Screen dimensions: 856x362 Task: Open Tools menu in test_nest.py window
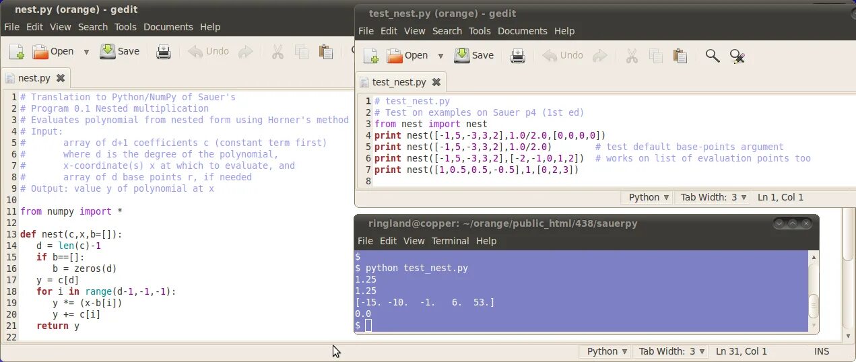click(480, 31)
